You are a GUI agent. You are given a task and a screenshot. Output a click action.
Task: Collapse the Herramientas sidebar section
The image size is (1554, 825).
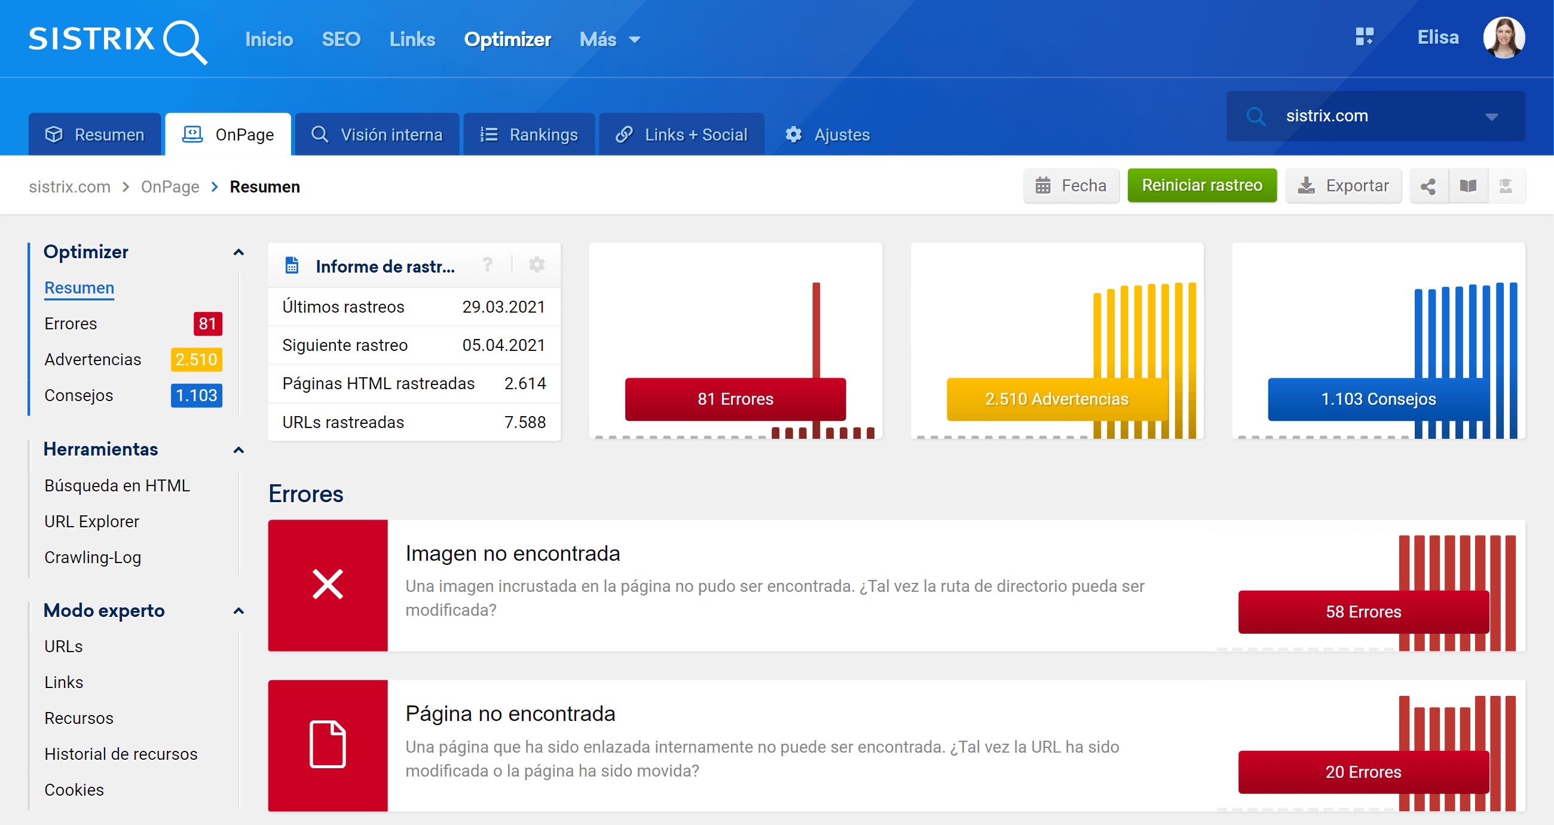pyautogui.click(x=239, y=450)
